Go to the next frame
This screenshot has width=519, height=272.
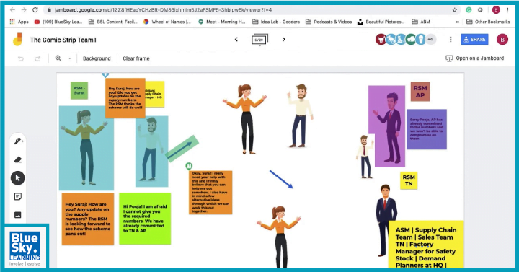(x=284, y=40)
